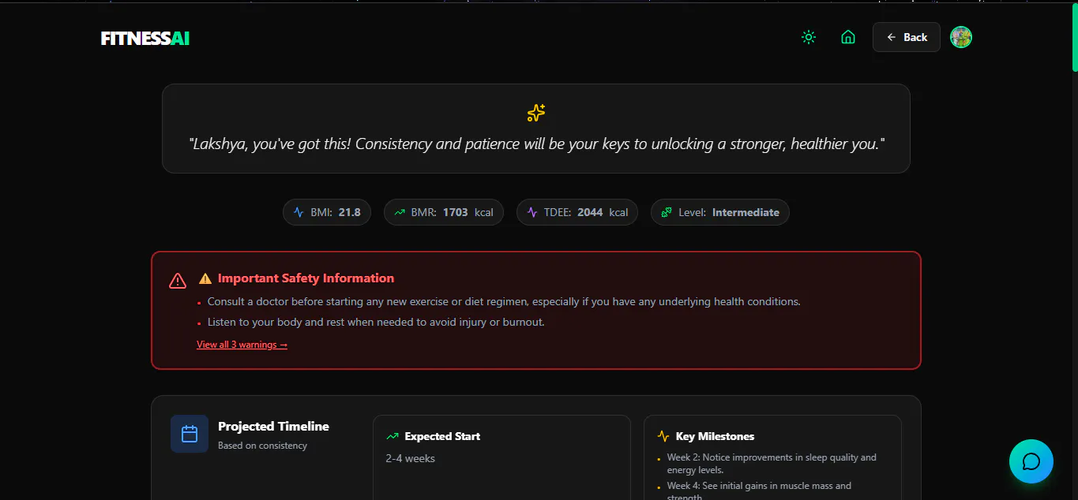Click the motivational quote addressed to Lakshya

click(x=536, y=144)
